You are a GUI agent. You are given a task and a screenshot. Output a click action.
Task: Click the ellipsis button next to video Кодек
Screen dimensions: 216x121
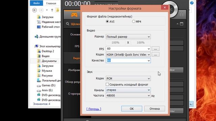(155, 54)
